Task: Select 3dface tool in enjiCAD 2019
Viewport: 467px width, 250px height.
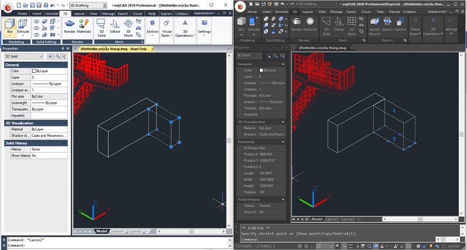Action: click(x=115, y=26)
